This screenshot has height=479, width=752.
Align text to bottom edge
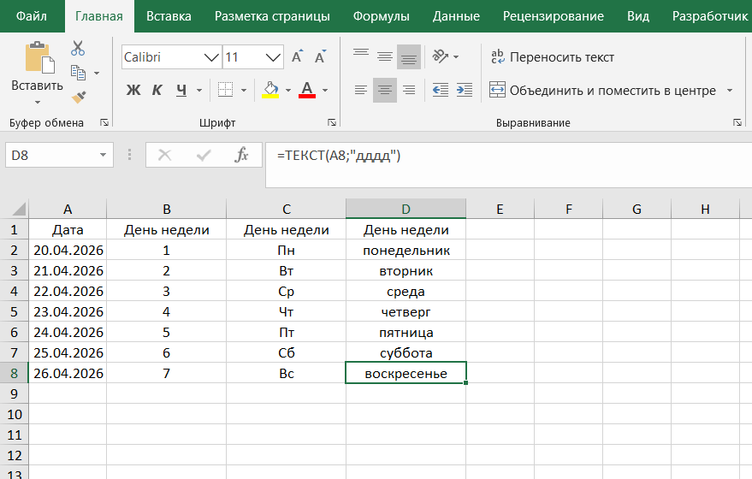coord(409,56)
